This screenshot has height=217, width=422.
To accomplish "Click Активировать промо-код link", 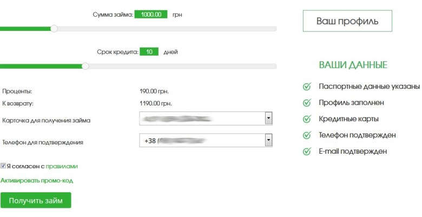I will 37,181.
